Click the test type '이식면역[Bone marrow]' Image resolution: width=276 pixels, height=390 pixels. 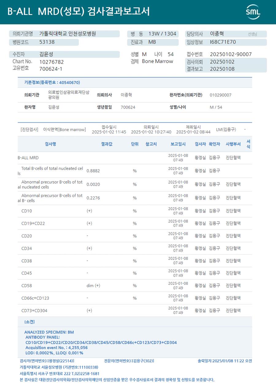[64, 130]
